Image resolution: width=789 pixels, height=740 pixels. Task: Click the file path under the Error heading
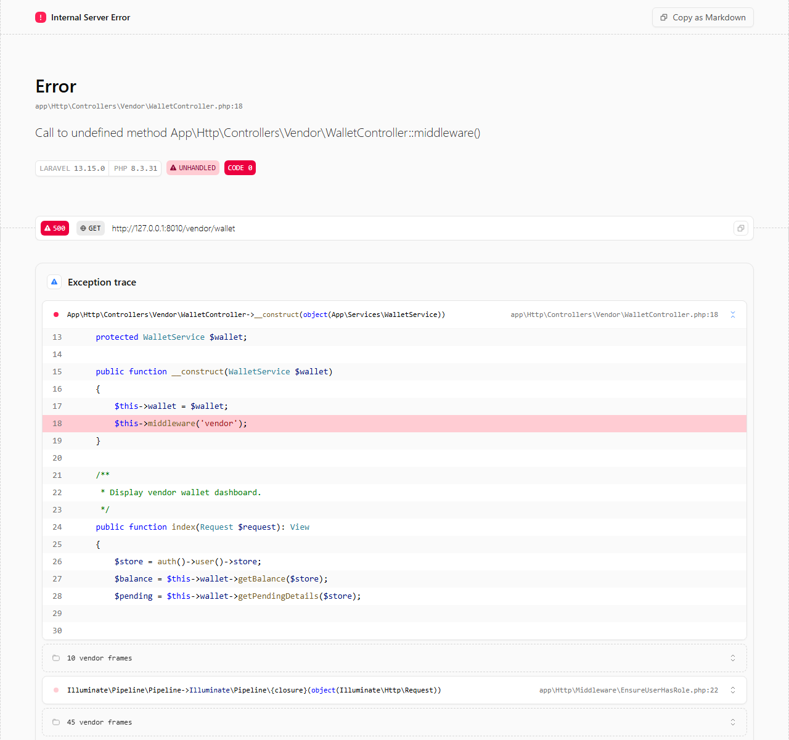[x=139, y=106]
